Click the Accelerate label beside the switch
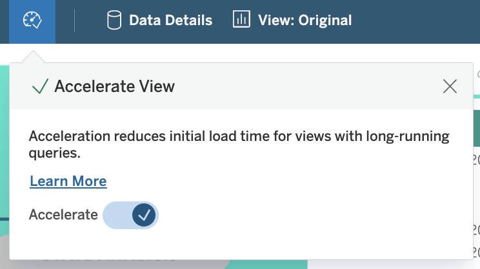This screenshot has height=269, width=480. click(63, 215)
